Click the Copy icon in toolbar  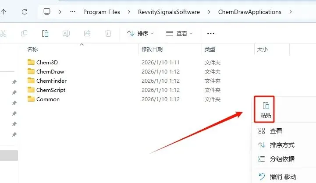coord(24,33)
